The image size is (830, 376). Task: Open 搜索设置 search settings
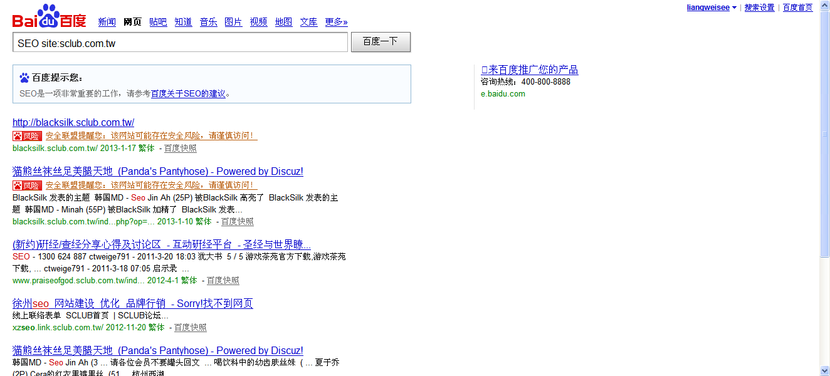(760, 8)
